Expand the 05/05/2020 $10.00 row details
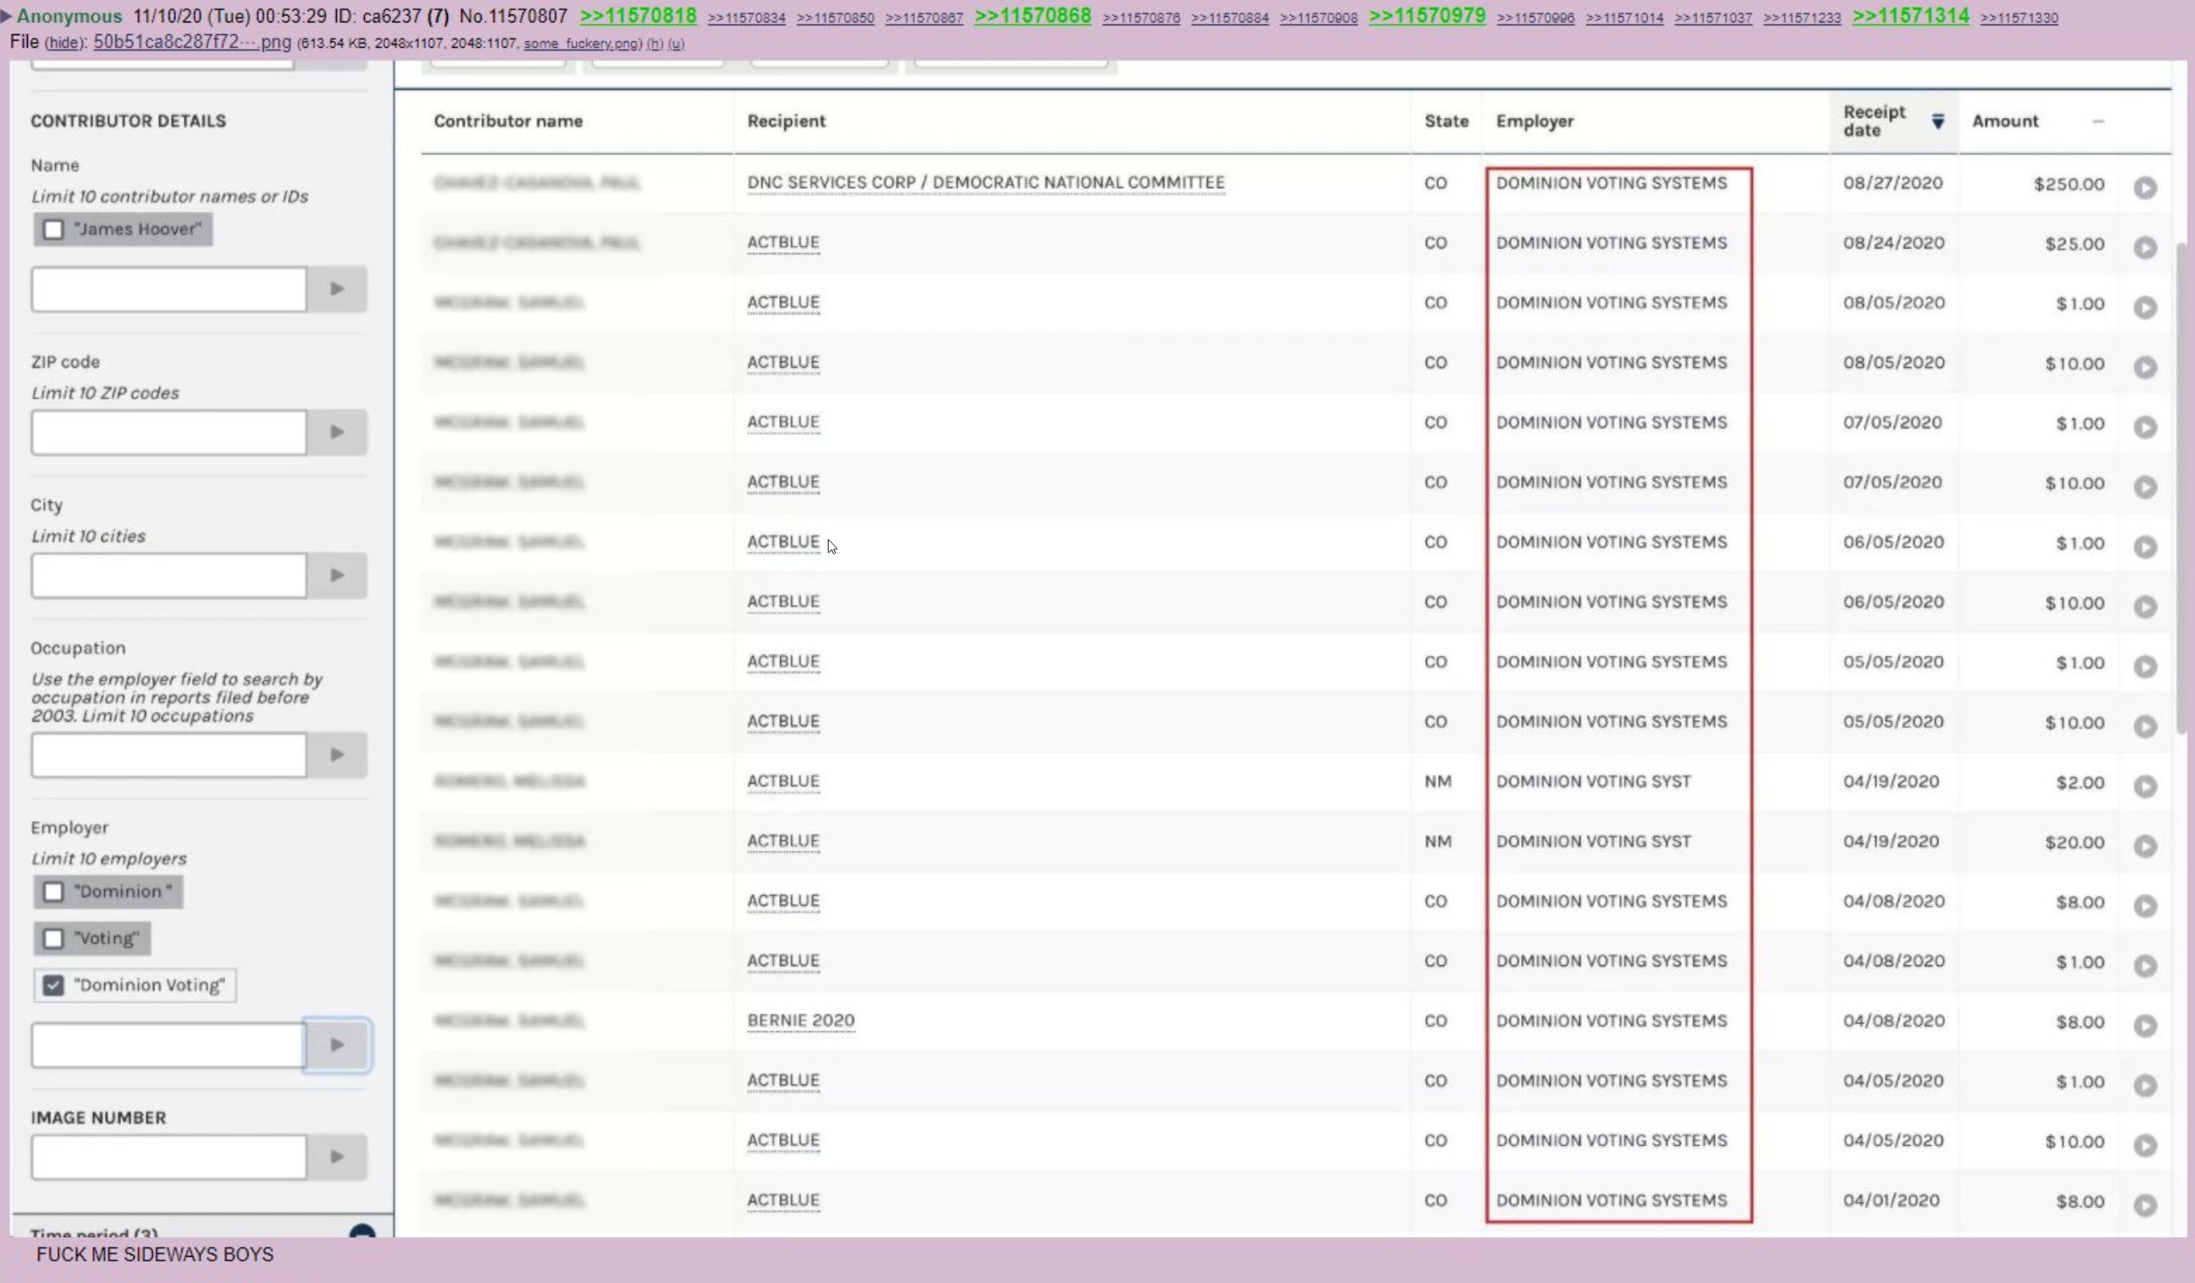This screenshot has height=1283, width=2195. click(2145, 726)
